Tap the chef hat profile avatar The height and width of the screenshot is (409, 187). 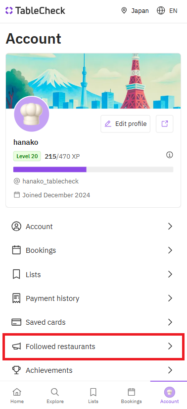coord(32,114)
